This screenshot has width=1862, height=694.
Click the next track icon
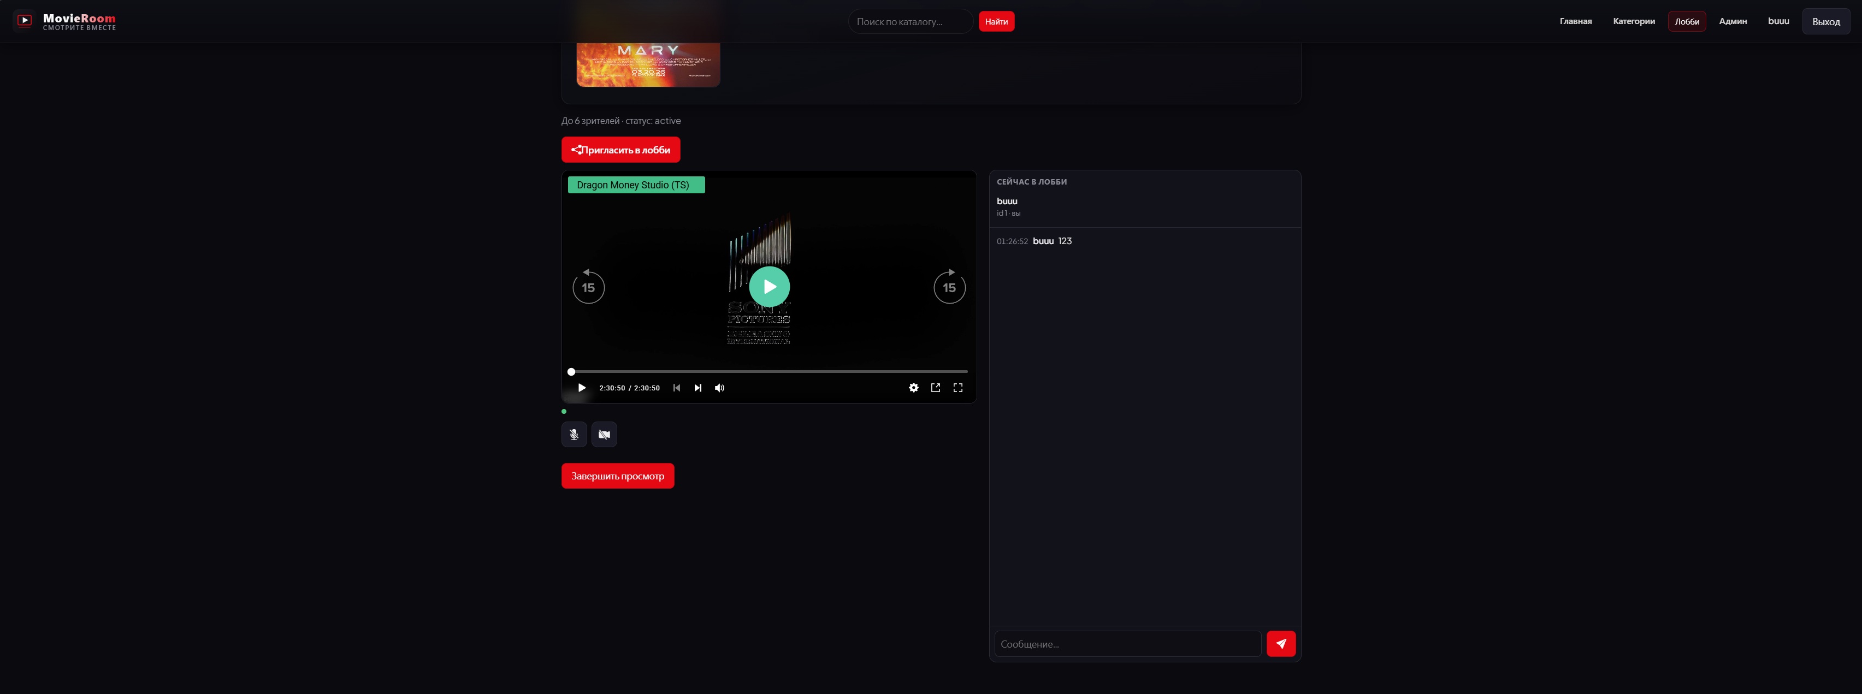697,388
